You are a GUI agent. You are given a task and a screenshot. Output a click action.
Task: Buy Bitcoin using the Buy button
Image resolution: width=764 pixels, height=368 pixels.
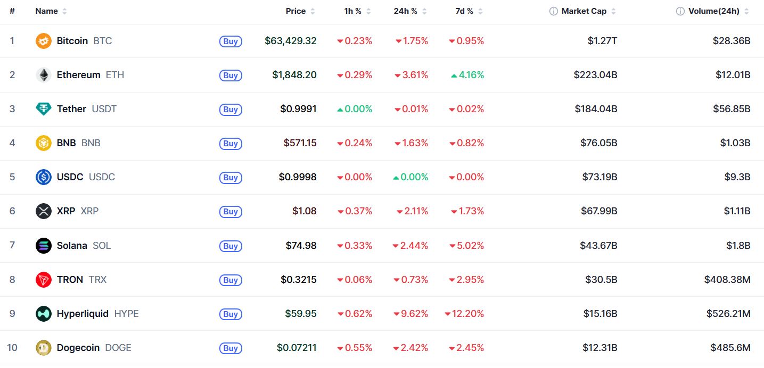coord(231,41)
